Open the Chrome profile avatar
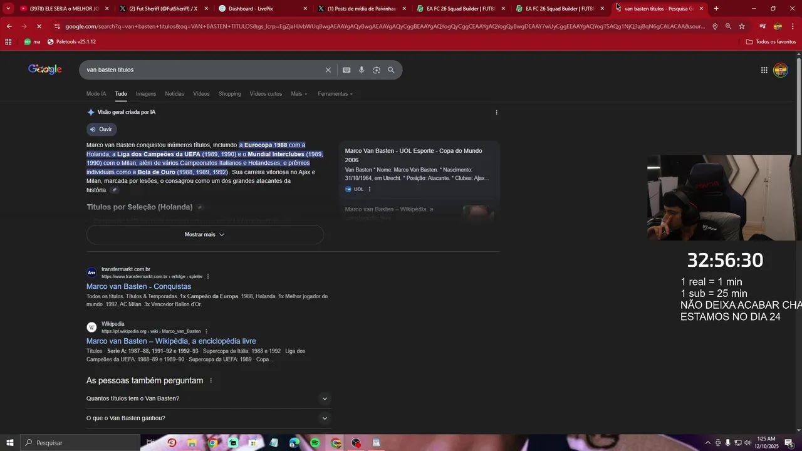 (778, 26)
